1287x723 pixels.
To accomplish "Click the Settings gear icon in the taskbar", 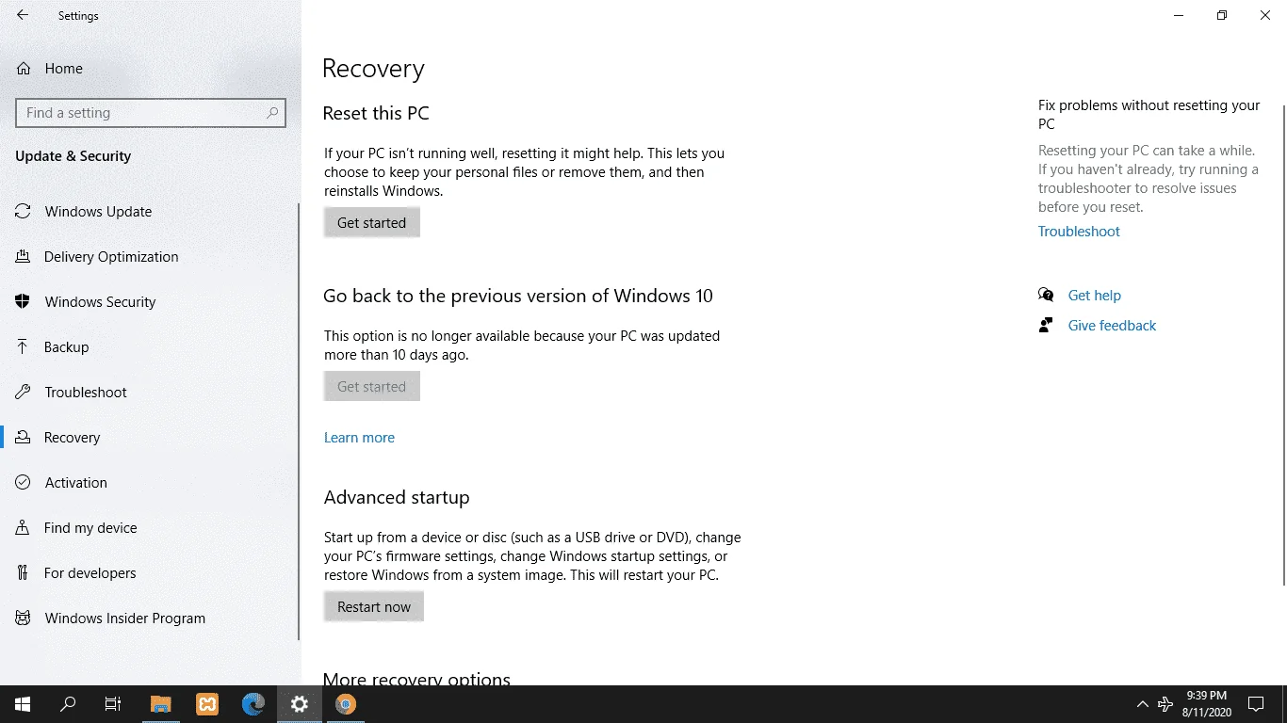I will click(x=300, y=704).
